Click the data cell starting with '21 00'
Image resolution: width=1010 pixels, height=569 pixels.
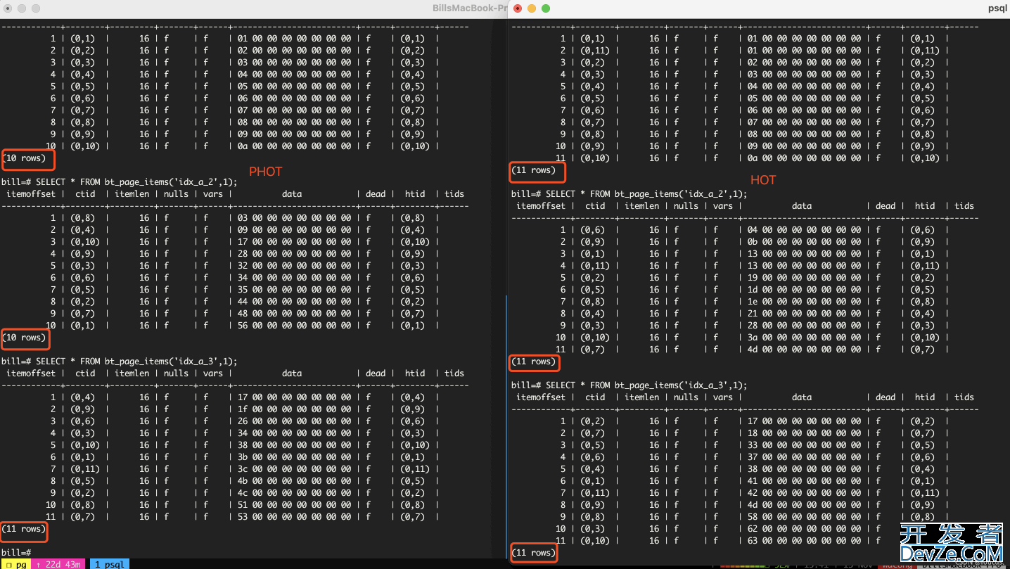(x=804, y=314)
